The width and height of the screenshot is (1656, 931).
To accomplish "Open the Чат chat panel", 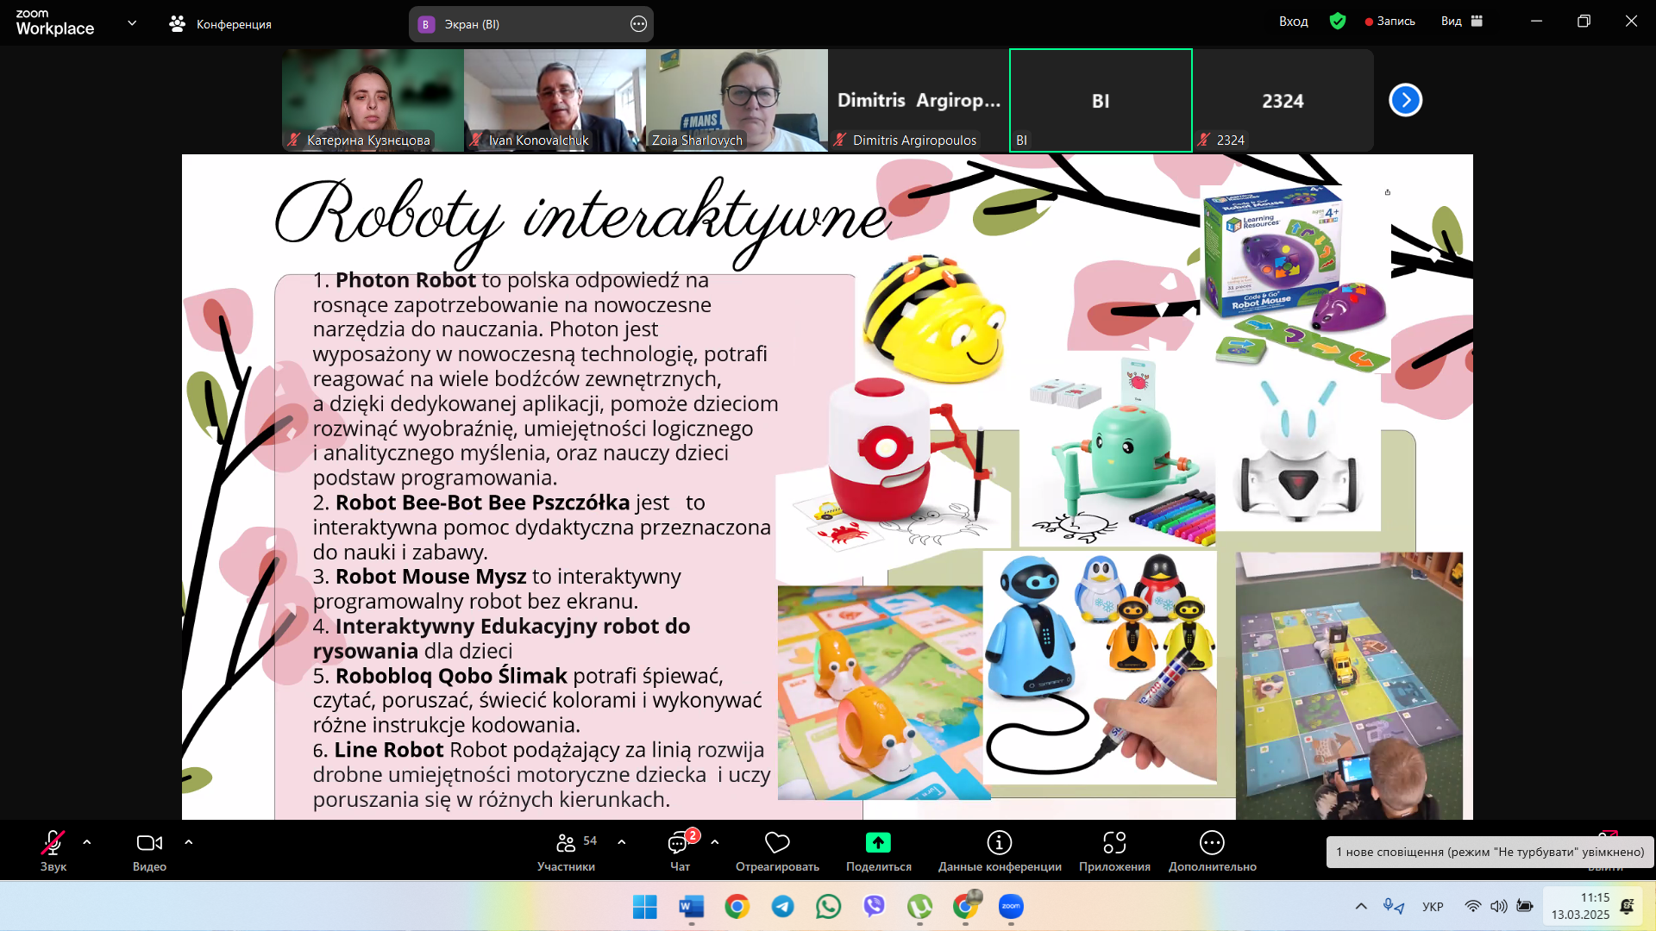I will click(681, 850).
